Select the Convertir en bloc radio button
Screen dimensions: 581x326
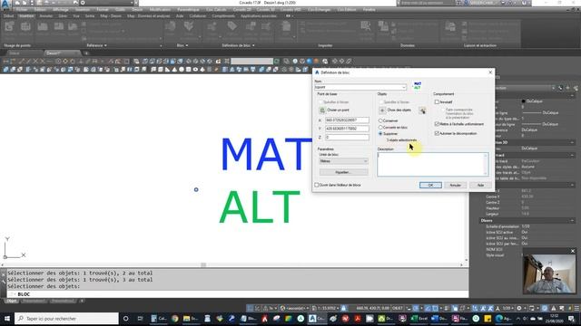[380, 127]
